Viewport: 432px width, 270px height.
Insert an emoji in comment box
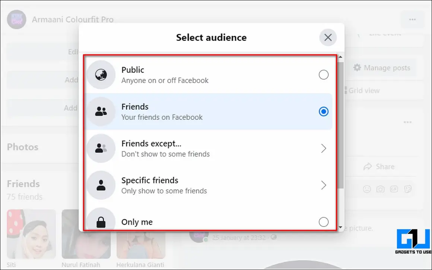tap(367, 189)
